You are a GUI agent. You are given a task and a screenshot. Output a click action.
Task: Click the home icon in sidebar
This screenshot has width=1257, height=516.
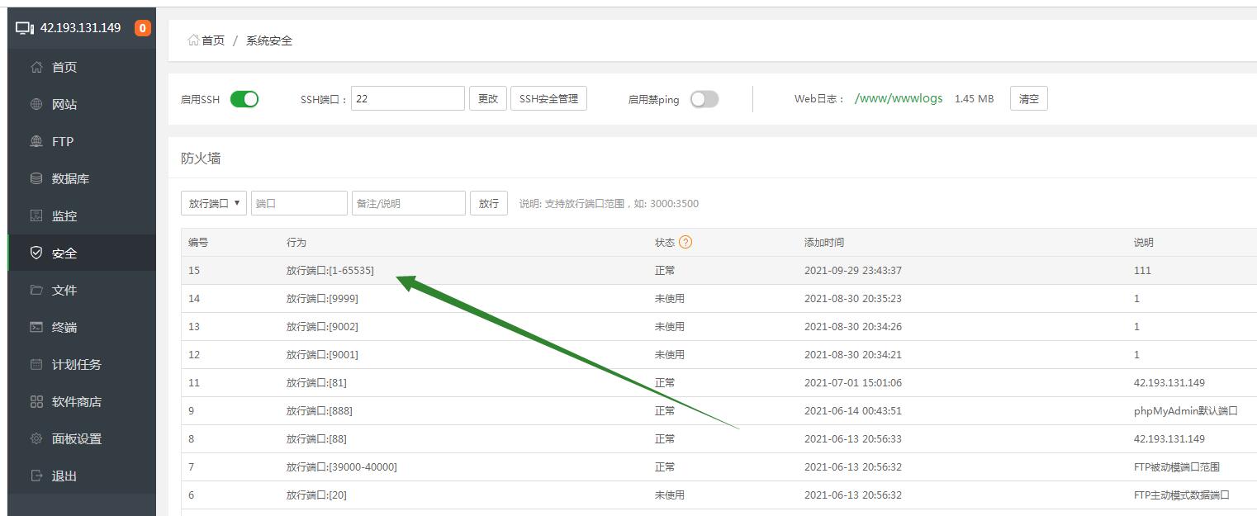(x=36, y=68)
